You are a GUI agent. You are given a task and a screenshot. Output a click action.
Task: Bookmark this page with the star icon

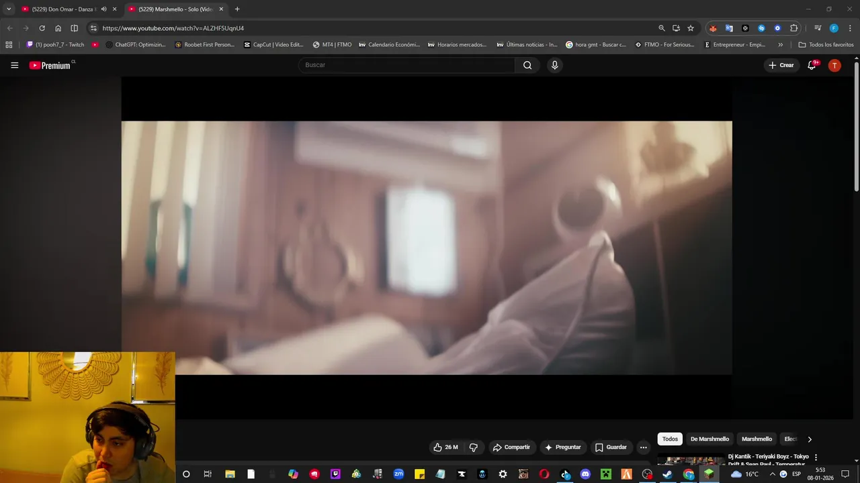[691, 28]
